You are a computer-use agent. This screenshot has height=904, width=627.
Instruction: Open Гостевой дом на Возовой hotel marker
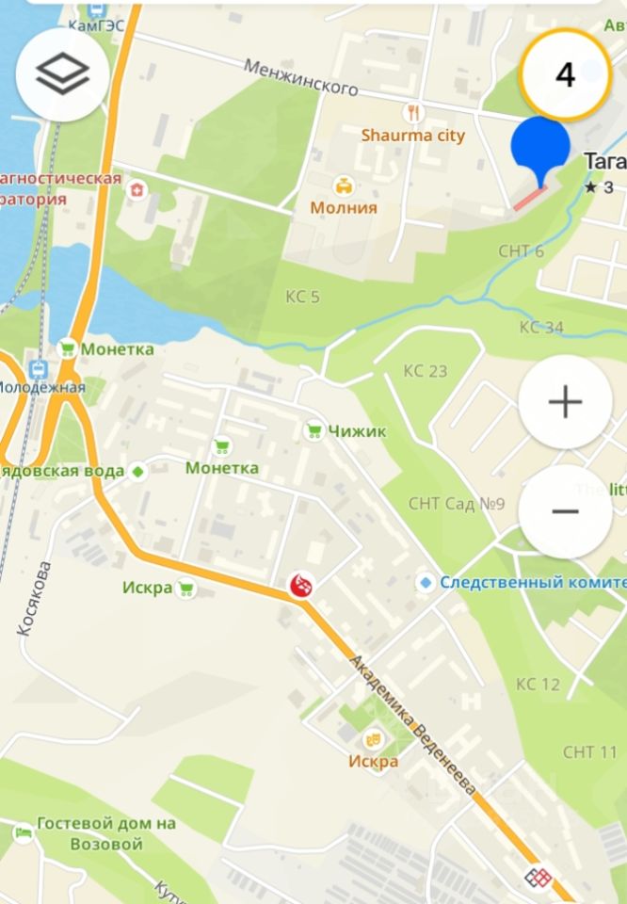pos(23,833)
